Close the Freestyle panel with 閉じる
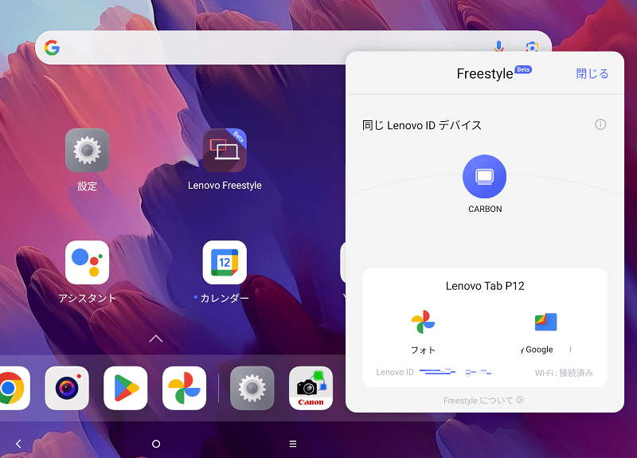The height and width of the screenshot is (458, 637). pos(592,73)
